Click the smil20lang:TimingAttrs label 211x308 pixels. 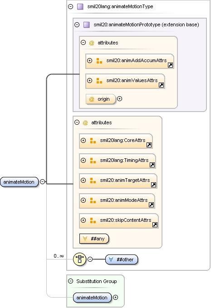pyautogui.click(x=124, y=160)
